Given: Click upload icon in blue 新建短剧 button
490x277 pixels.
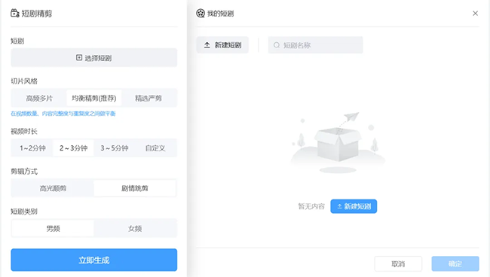Looking at the screenshot, I should point(339,206).
